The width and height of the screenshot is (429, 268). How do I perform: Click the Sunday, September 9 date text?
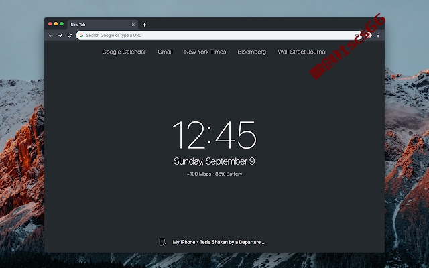214,161
